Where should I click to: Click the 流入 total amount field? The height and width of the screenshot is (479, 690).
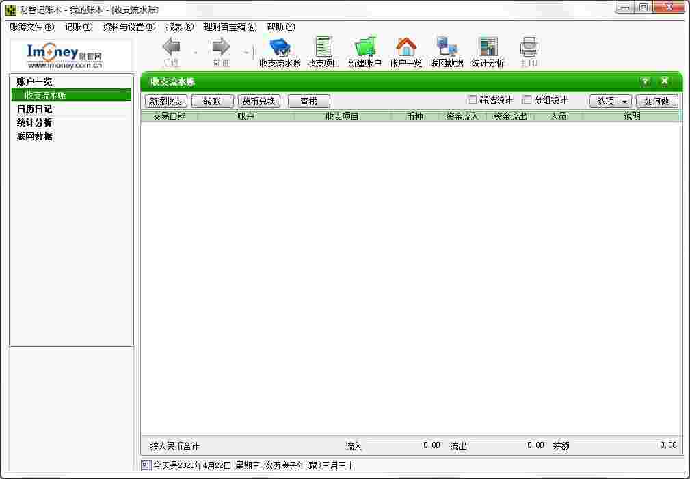pos(402,445)
